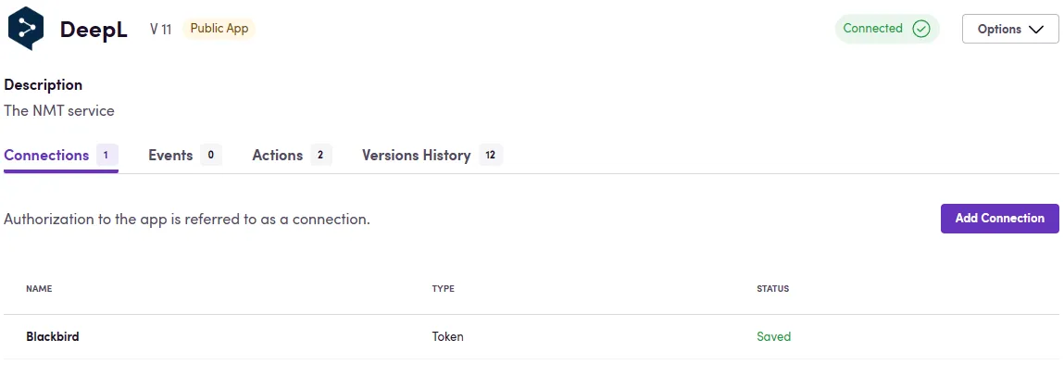
Task: Click the green Connected checkmark icon
Action: click(x=920, y=29)
